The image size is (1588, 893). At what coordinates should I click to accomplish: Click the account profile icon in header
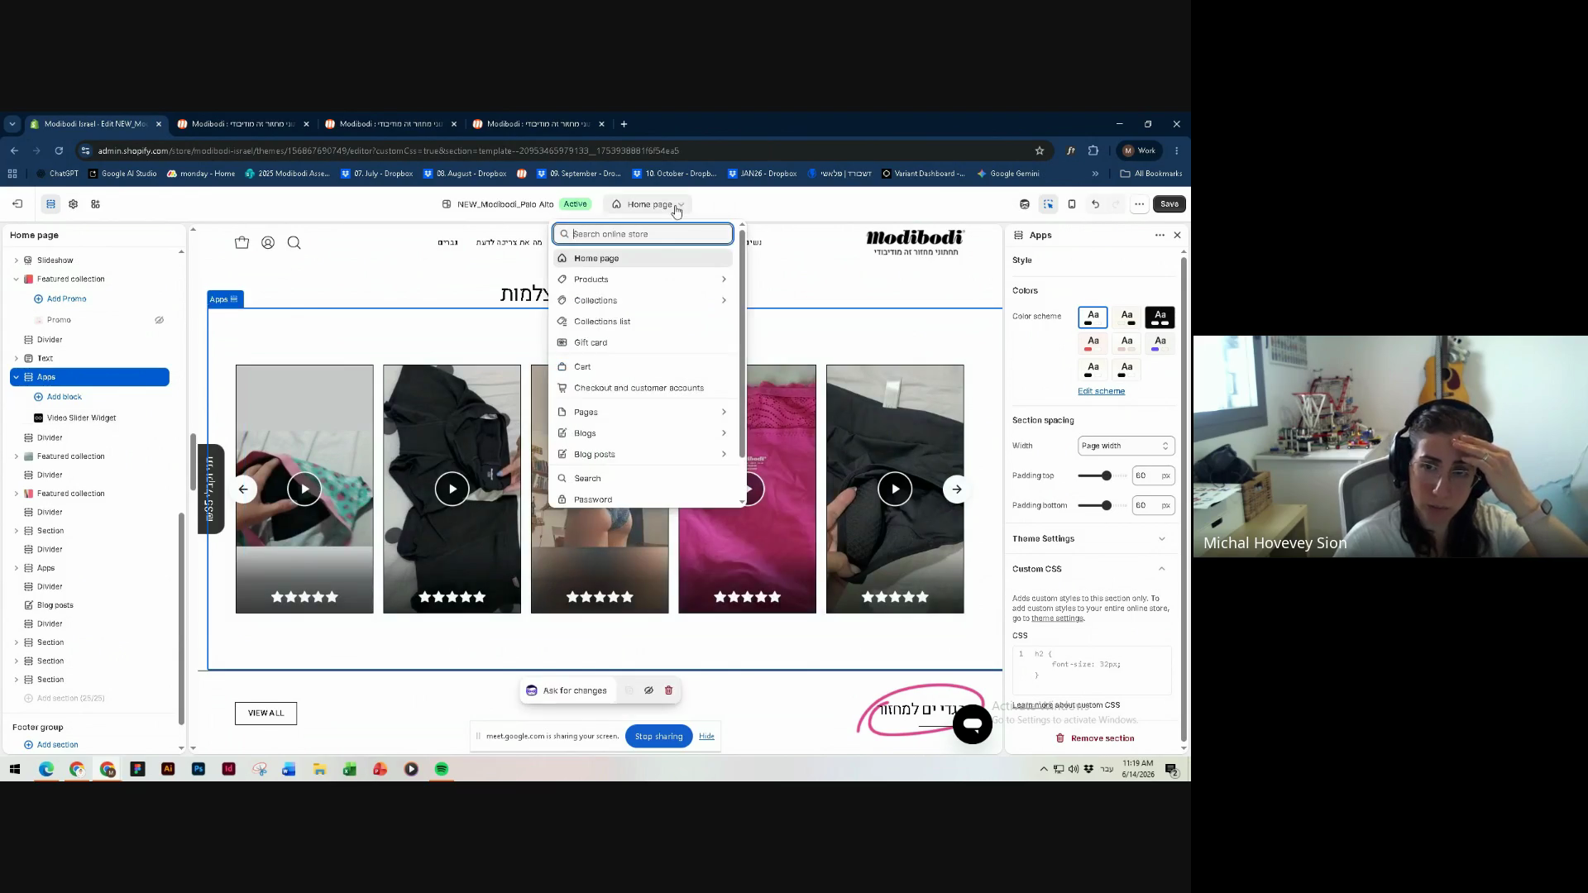[268, 242]
